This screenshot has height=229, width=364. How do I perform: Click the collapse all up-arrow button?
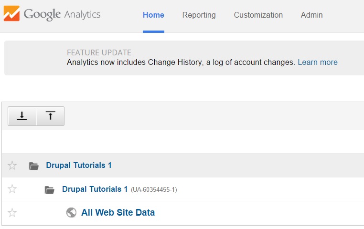pos(50,116)
